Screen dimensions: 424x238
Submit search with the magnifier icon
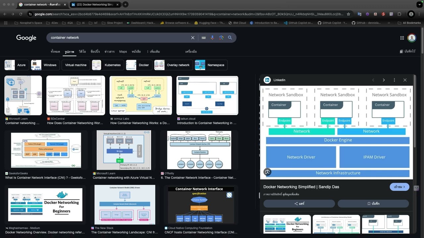[x=230, y=38]
